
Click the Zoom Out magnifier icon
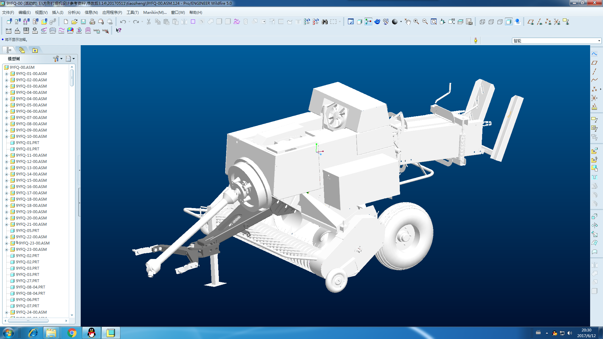(x=425, y=22)
